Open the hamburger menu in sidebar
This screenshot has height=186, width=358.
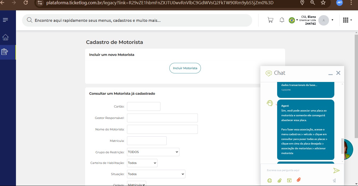5,20
